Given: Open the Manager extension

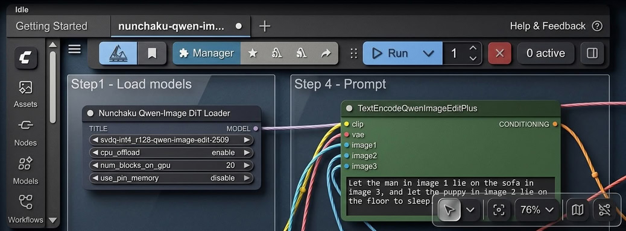Looking at the screenshot, I should coord(206,54).
